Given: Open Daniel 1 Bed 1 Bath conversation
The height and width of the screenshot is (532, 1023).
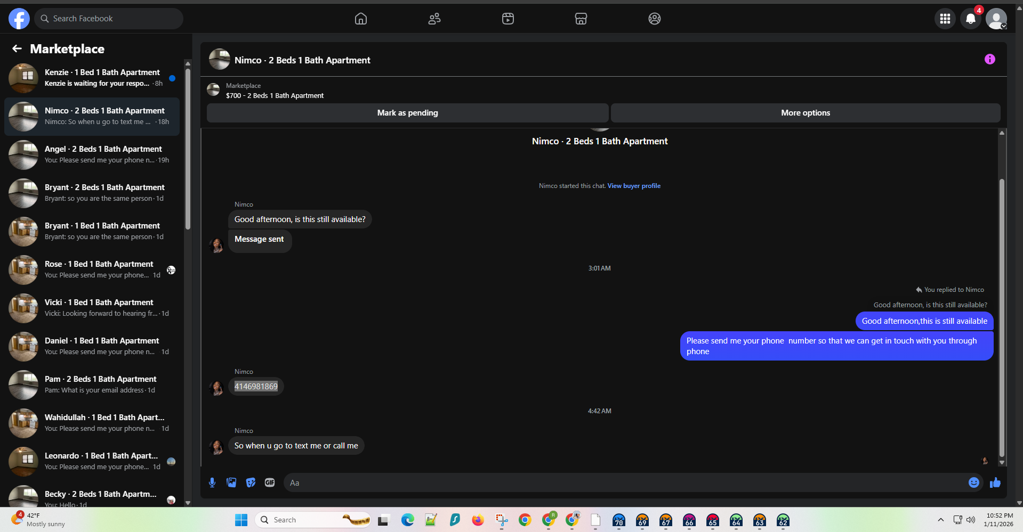Looking at the screenshot, I should point(92,347).
